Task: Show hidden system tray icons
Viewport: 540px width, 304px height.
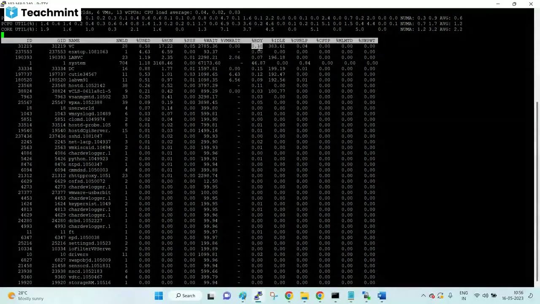Action: [423, 296]
